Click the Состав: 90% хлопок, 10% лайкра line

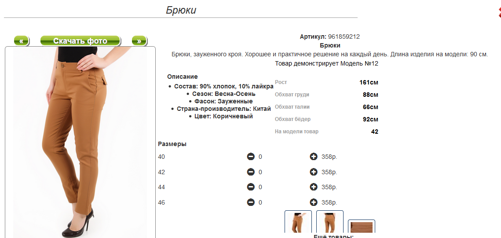(x=223, y=87)
